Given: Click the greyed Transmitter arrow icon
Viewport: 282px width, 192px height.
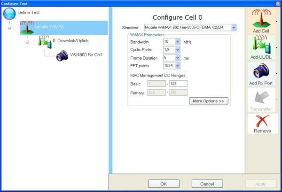Looking at the screenshot, I should (261, 97).
